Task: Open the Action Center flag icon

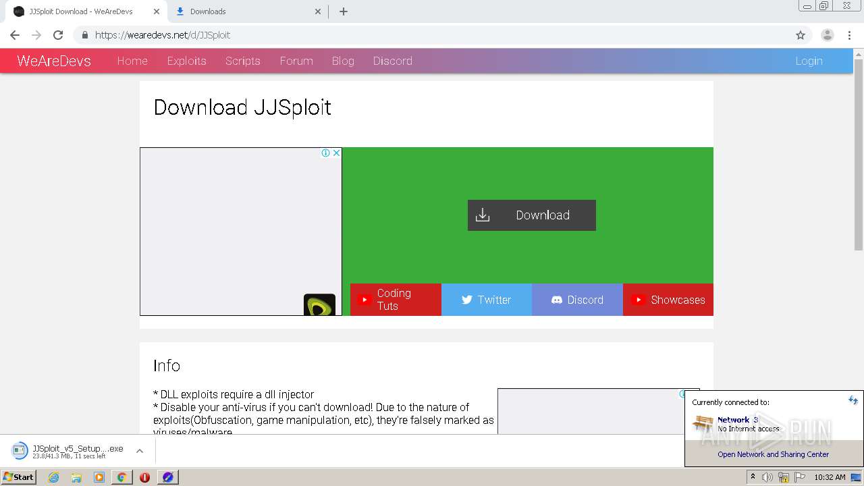Action: (x=799, y=477)
